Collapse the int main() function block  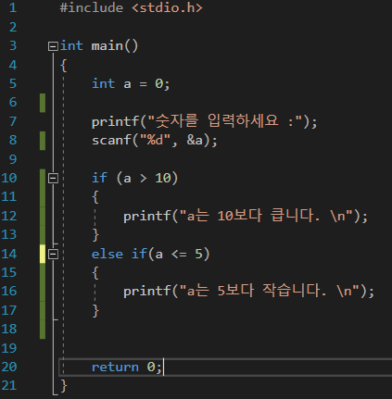(x=53, y=46)
